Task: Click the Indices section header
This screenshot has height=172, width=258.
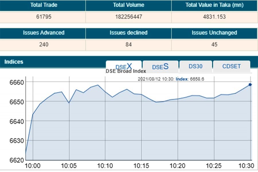Action: [14, 62]
